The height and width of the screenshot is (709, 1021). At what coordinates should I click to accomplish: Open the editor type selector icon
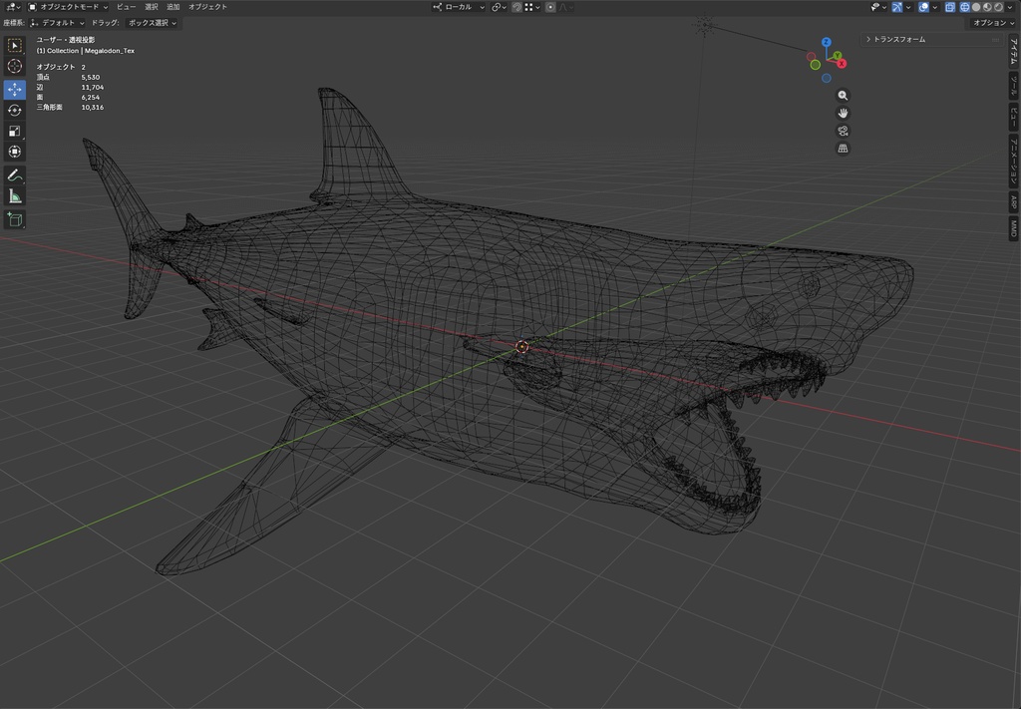[12, 7]
